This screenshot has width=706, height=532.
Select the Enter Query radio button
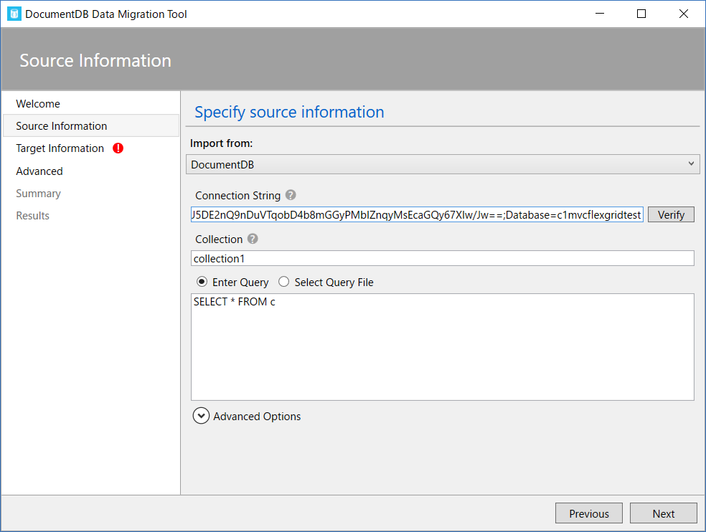point(202,282)
